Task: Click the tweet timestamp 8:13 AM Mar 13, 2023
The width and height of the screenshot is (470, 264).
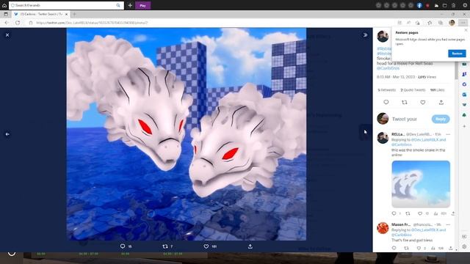Action: 395,77
